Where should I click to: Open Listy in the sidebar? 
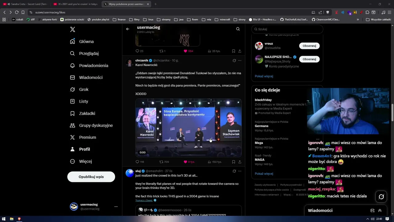79,101
